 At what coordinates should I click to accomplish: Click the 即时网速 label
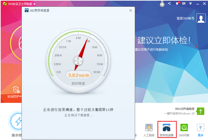pyautogui.click(x=78, y=84)
